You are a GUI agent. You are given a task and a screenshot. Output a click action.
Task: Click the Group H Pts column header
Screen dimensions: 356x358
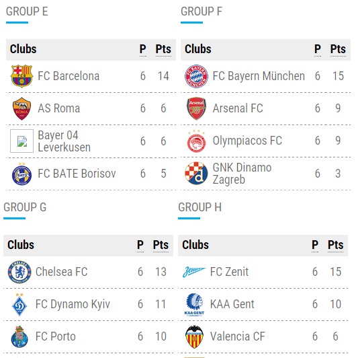tap(335, 245)
